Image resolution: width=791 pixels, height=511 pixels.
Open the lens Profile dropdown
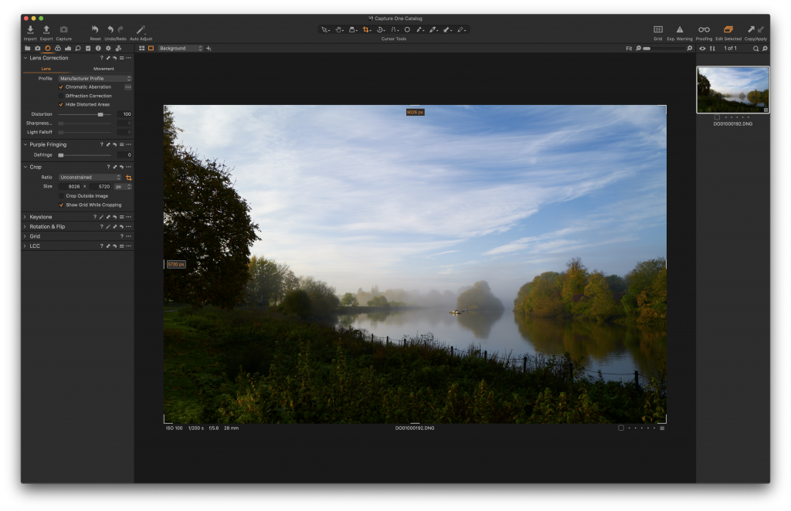pos(95,79)
